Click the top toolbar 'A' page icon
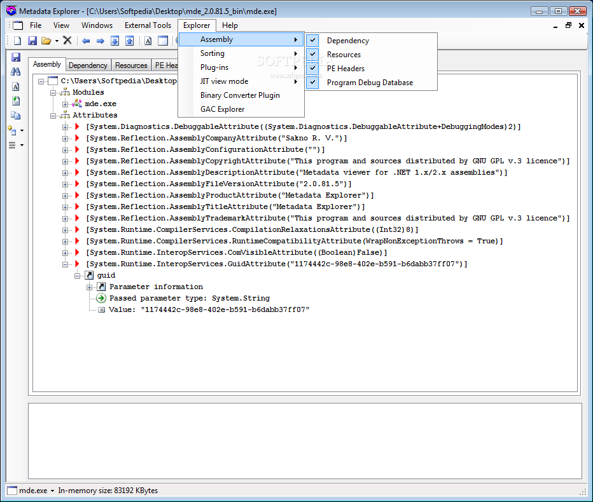The width and height of the screenshot is (593, 502). pyautogui.click(x=148, y=41)
